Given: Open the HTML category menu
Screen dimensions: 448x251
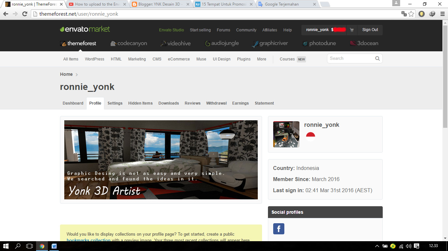Looking at the screenshot, I should tap(116, 59).
